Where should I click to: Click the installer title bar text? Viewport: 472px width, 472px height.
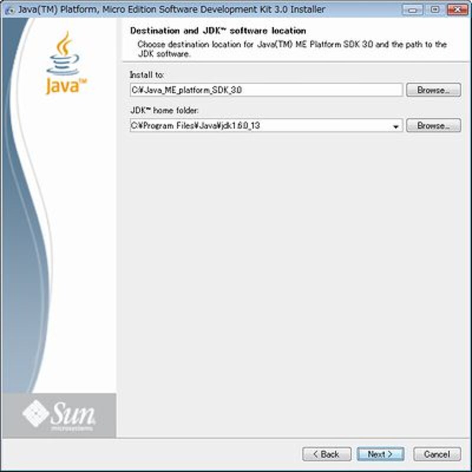pyautogui.click(x=172, y=9)
